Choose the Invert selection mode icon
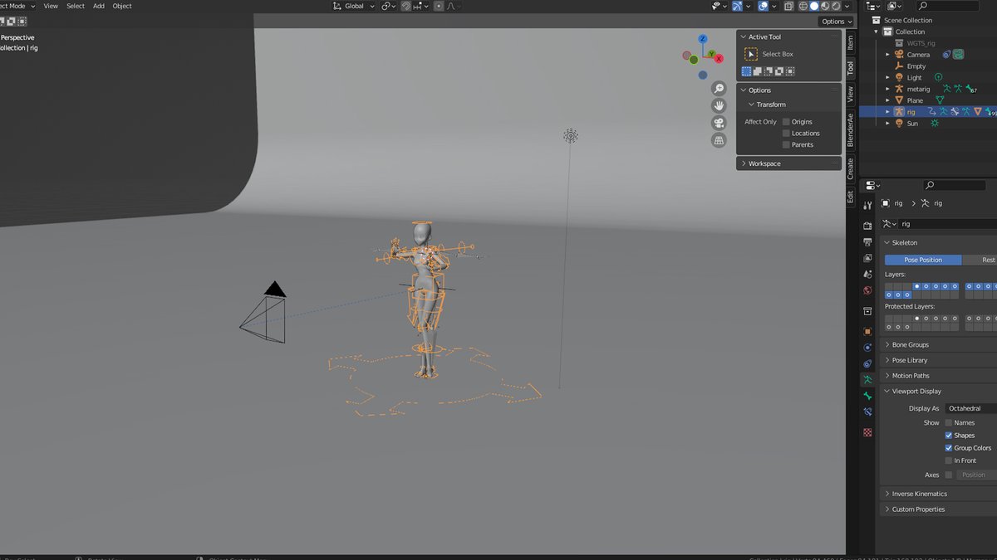The image size is (997, 560). [x=779, y=71]
